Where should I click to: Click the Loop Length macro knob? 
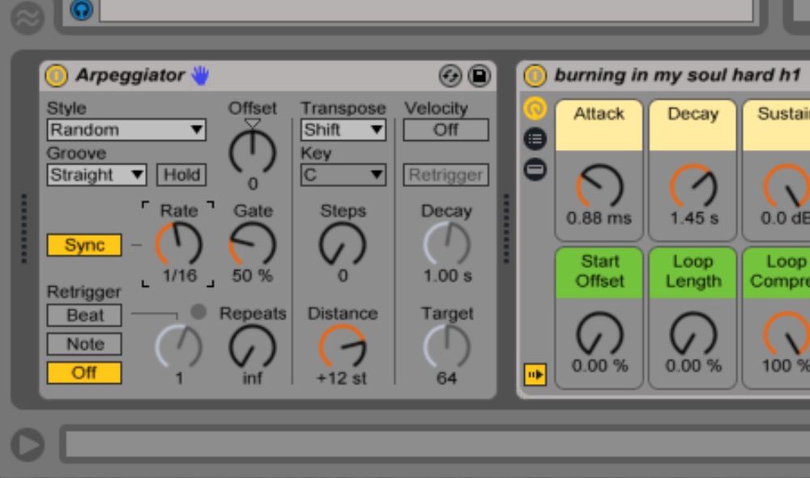[x=693, y=335]
